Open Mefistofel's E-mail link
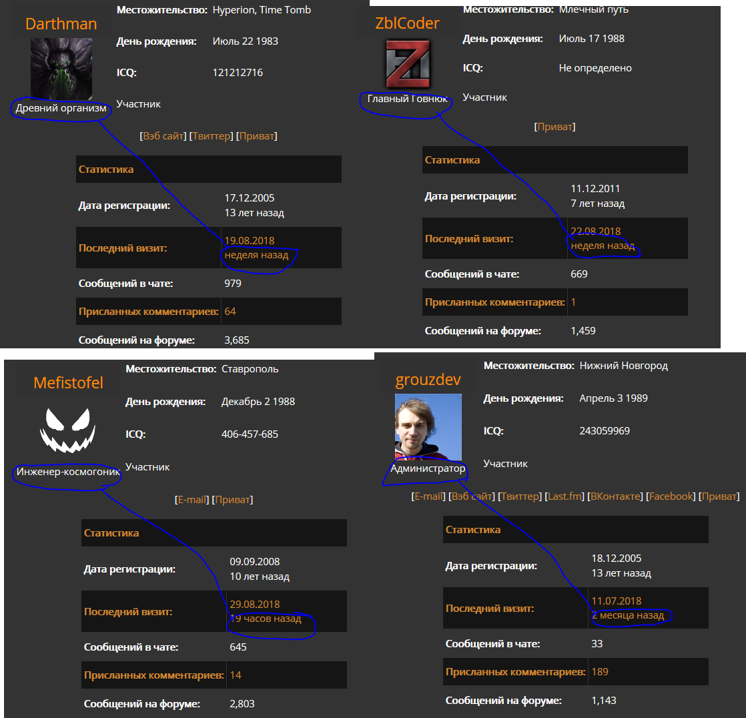 coord(192,500)
